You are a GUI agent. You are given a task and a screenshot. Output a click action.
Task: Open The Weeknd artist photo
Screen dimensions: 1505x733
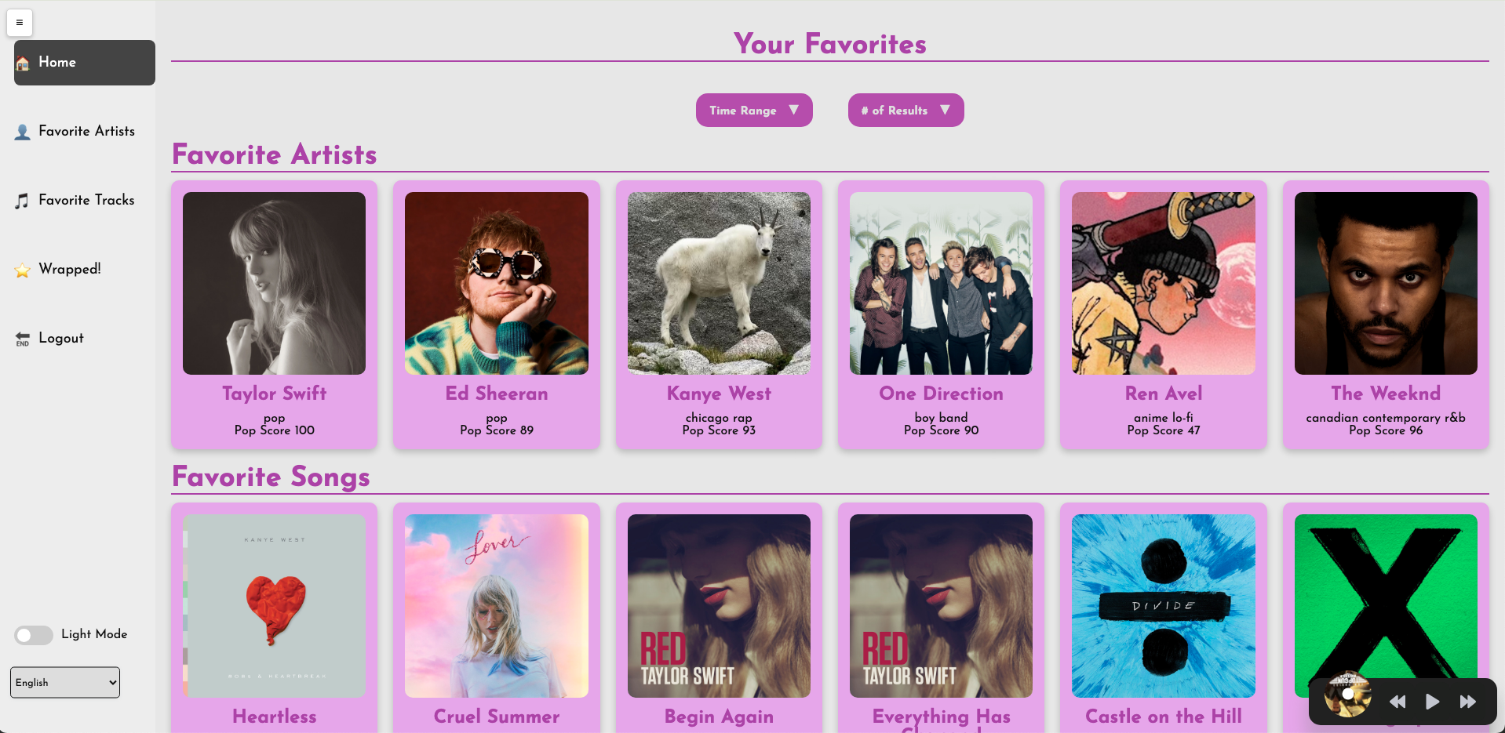click(1386, 284)
